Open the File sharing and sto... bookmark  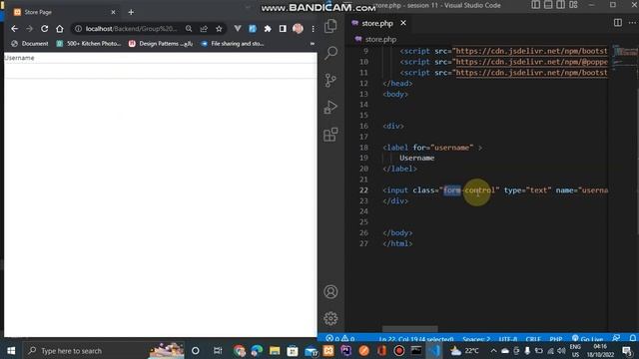click(233, 44)
